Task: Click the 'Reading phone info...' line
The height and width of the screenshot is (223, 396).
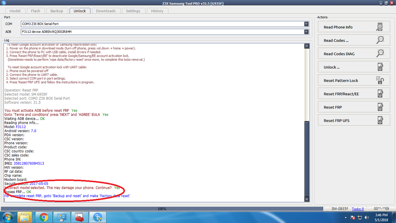Action: (21, 123)
